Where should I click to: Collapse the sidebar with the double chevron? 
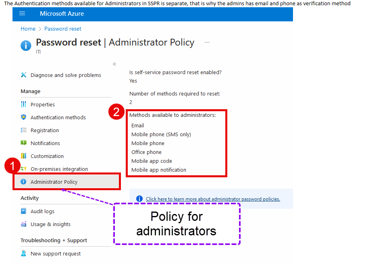point(114,64)
